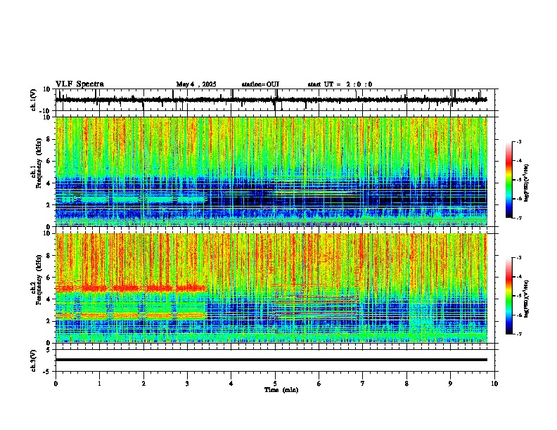This screenshot has height=430, width=557.
Task: Click the '2' kHz tick on ch.2 axis
Action: click(x=49, y=321)
